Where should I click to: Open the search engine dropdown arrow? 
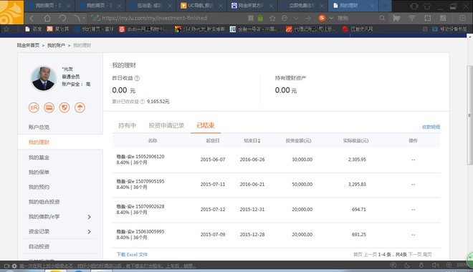tap(331, 18)
